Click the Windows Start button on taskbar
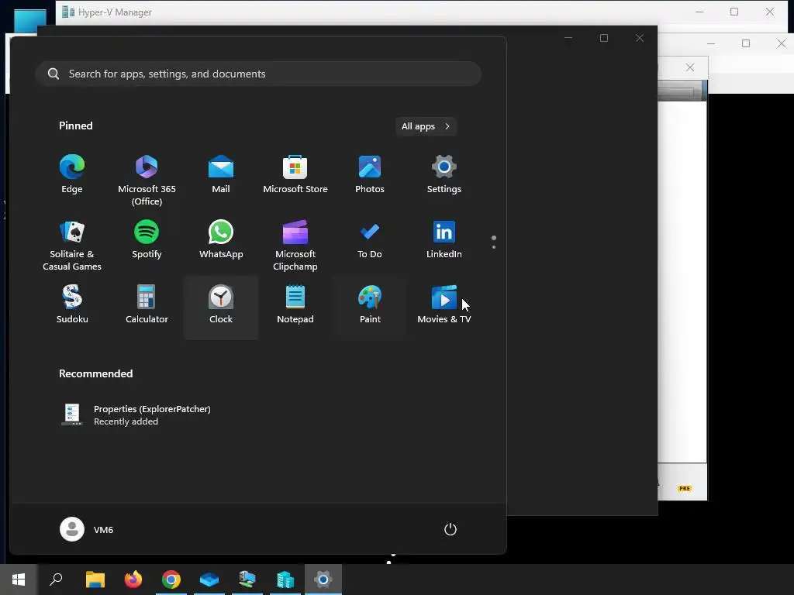The width and height of the screenshot is (794, 595). (x=19, y=580)
